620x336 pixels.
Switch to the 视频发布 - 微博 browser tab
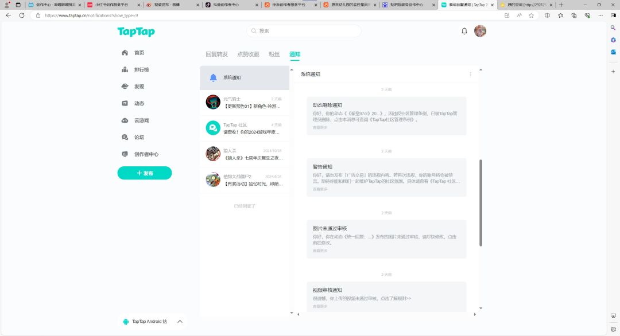point(172,5)
